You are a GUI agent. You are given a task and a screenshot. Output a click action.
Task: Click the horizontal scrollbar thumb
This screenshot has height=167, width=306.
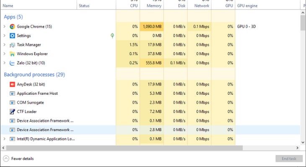click(x=124, y=148)
